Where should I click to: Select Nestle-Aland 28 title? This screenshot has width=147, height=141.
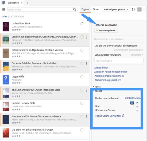(36, 116)
